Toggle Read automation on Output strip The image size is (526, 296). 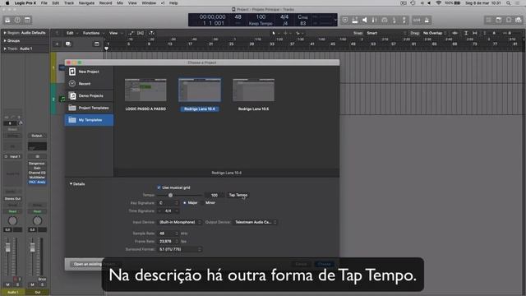pos(37,211)
